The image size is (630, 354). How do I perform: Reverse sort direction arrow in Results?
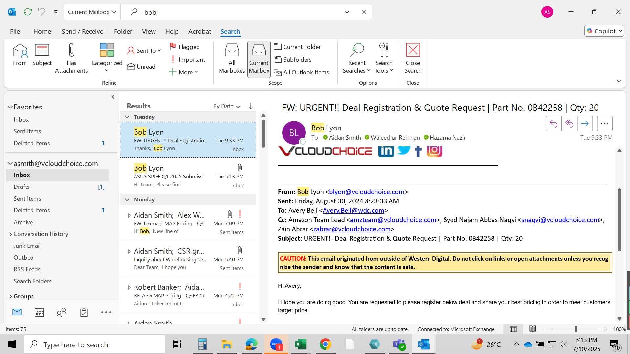(x=251, y=106)
